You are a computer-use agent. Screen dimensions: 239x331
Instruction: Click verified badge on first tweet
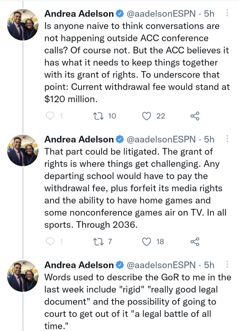pos(120,14)
